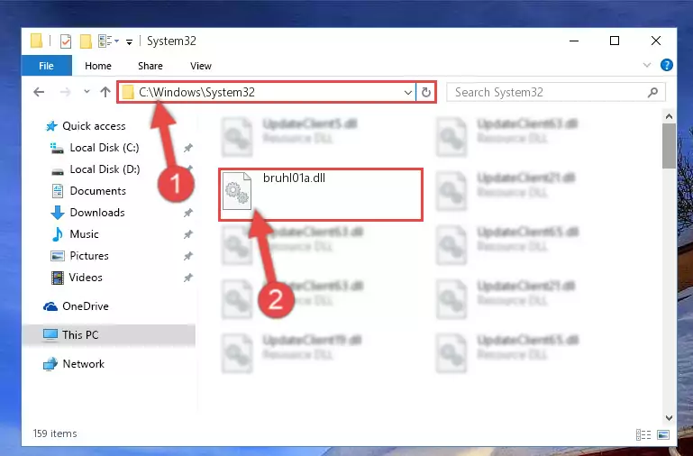Click the Properties checkmark quick access icon

[66, 41]
